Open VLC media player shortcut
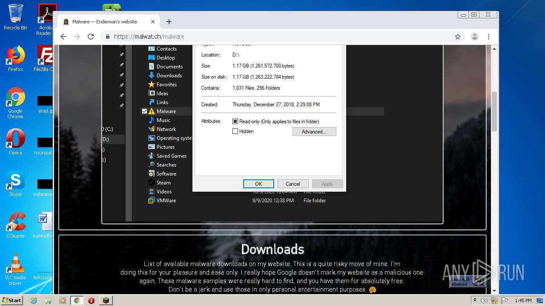Image resolution: width=545 pixels, height=306 pixels. 15,269
